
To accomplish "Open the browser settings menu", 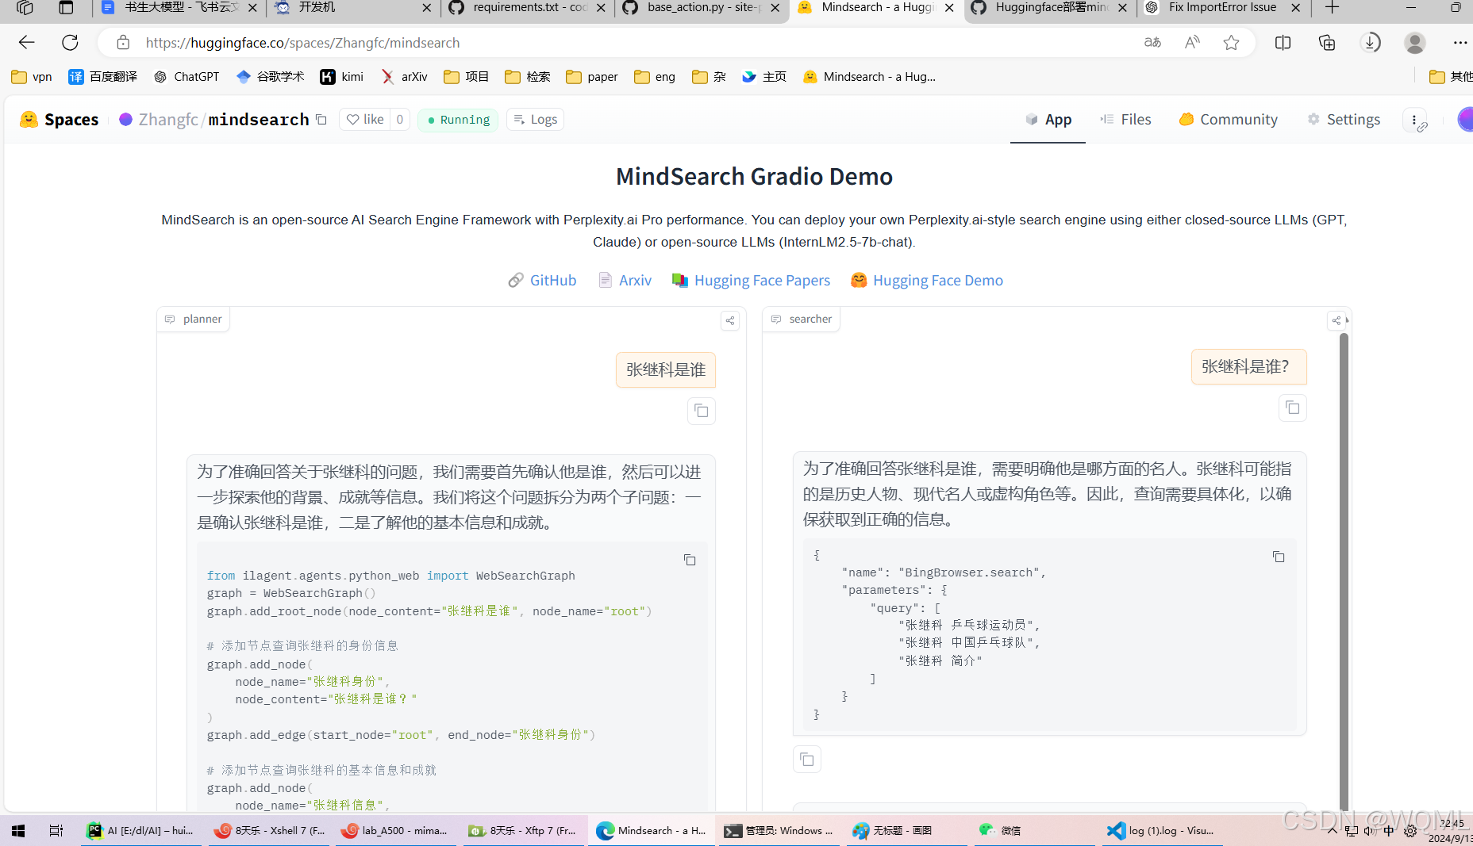I will 1460,42.
